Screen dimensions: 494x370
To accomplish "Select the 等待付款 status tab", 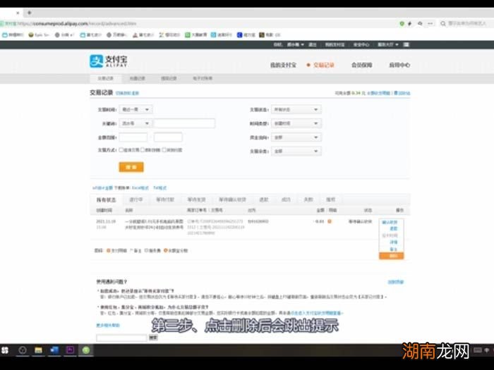I will (x=165, y=199).
